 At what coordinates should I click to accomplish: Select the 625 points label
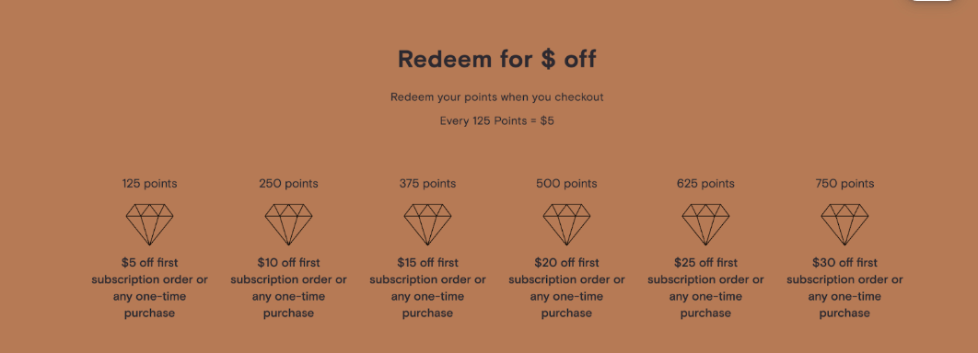pos(705,184)
